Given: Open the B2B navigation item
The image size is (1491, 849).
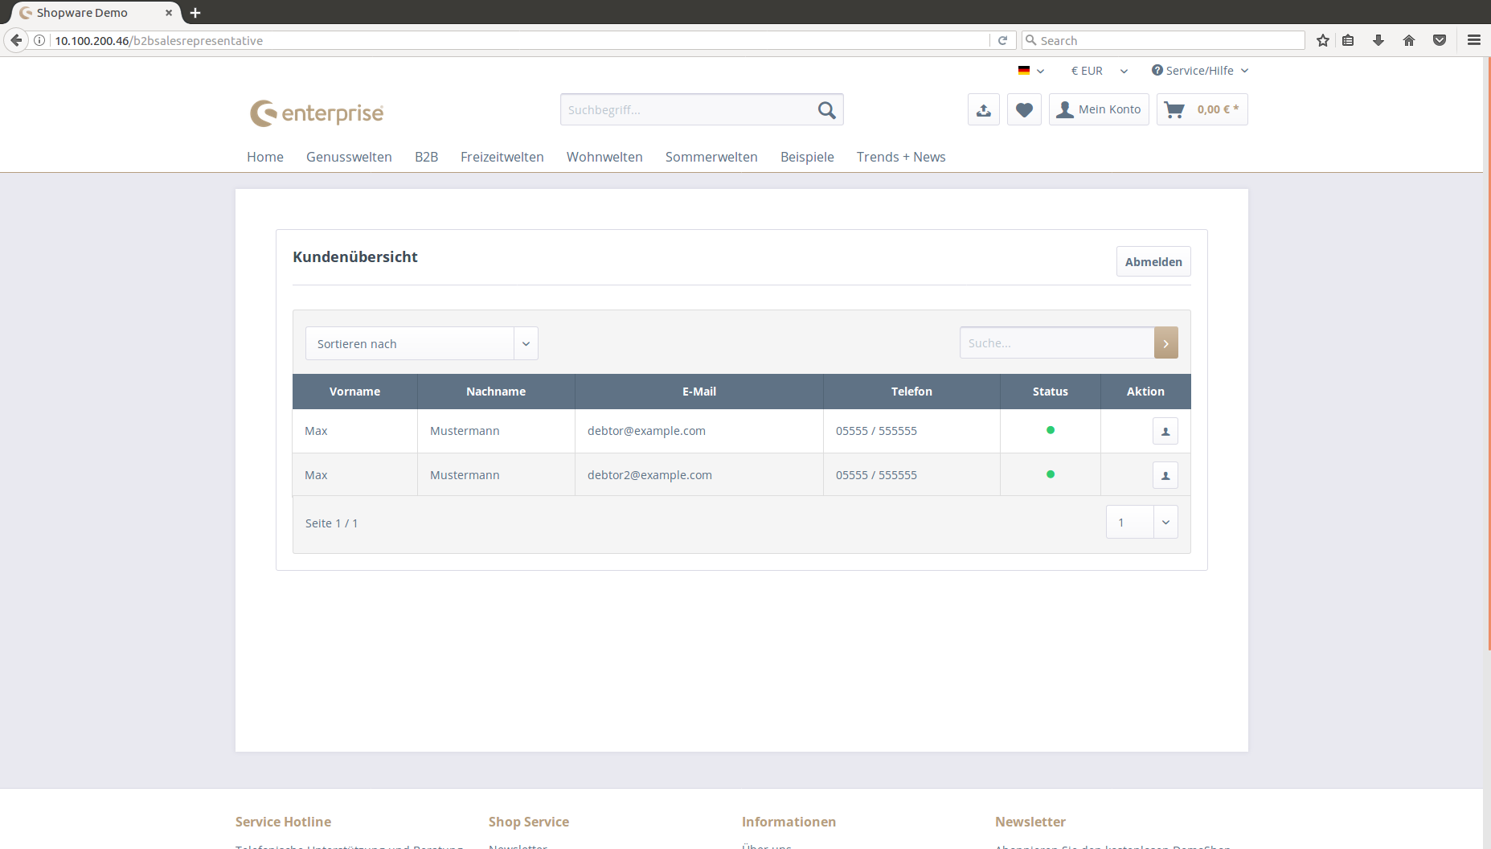Looking at the screenshot, I should [426, 157].
